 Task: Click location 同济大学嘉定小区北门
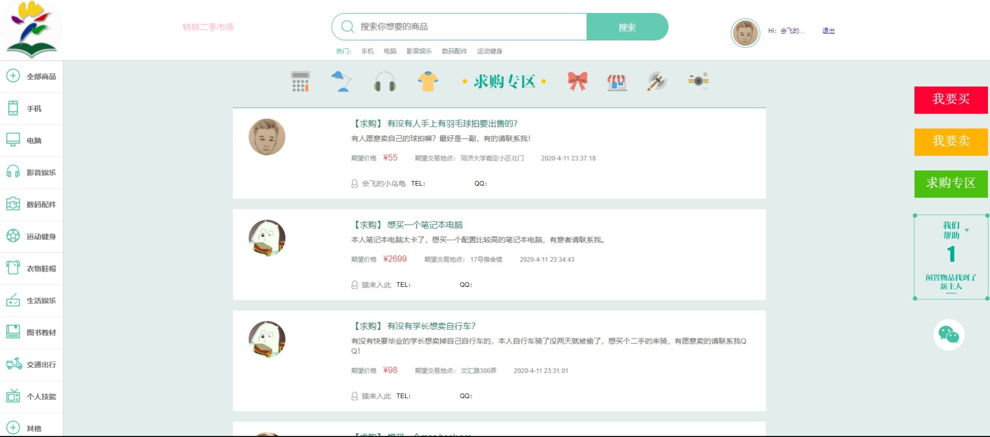point(492,158)
